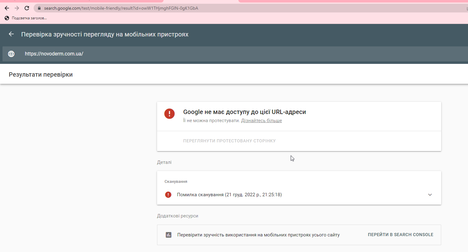Click the browser forward arrow
This screenshot has width=468, height=252.
coord(17,8)
